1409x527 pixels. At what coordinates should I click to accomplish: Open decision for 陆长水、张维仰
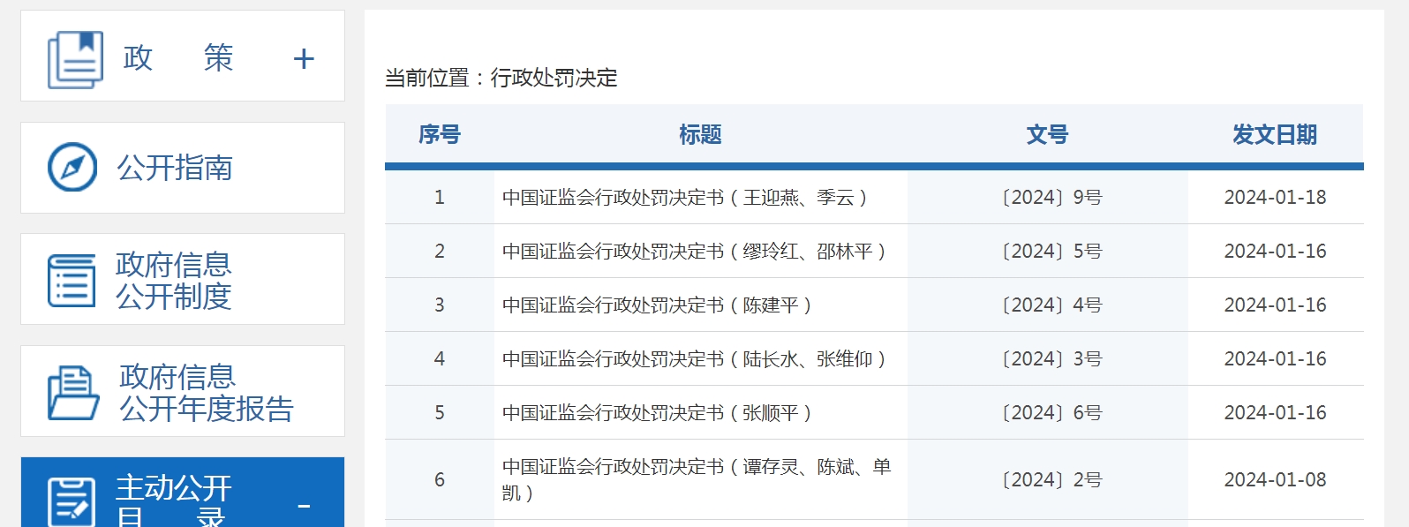pos(694,359)
